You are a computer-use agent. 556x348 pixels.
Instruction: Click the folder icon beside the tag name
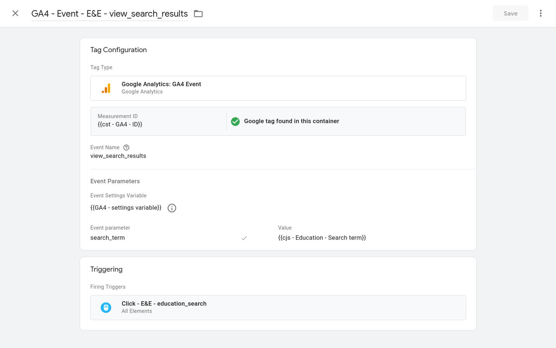198,14
